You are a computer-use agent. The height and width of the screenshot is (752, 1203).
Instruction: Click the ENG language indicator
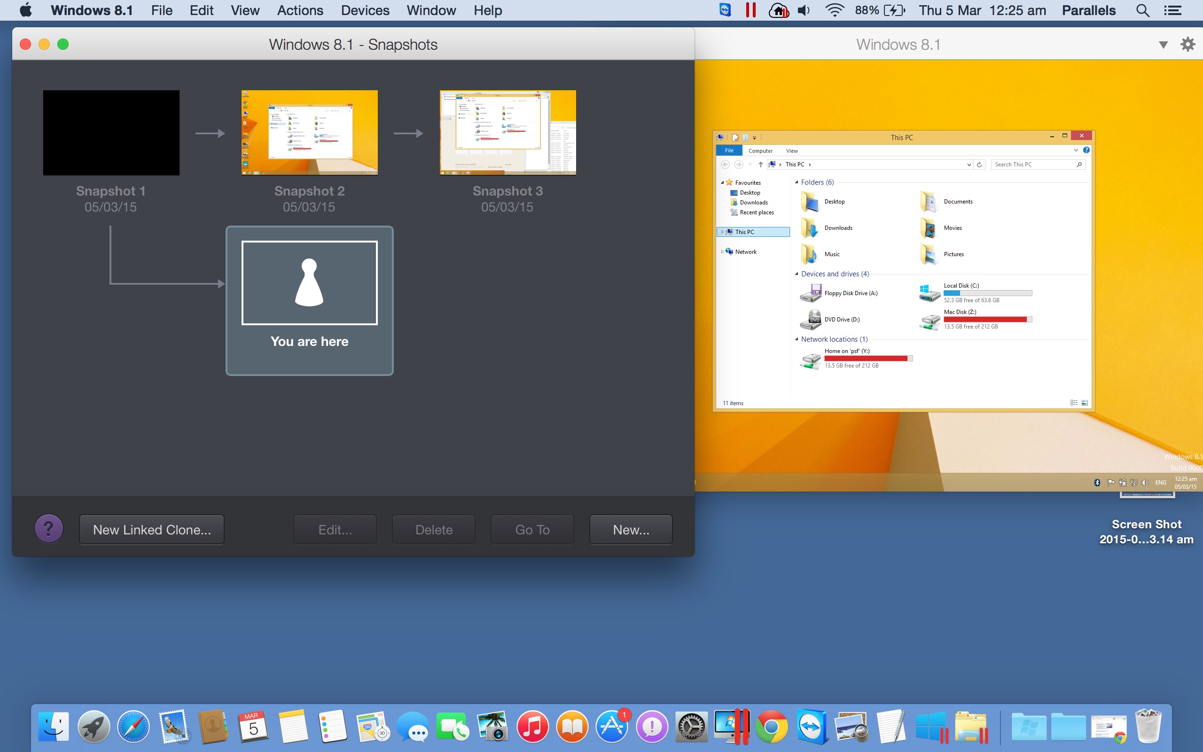click(1160, 482)
